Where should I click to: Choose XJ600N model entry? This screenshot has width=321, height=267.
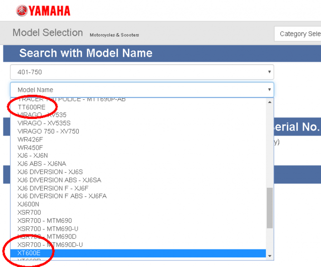[138, 204]
